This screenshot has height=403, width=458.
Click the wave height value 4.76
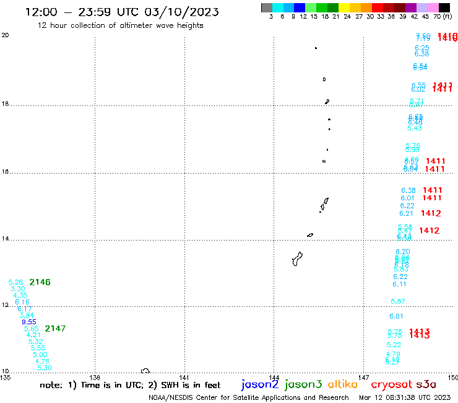(x=42, y=361)
